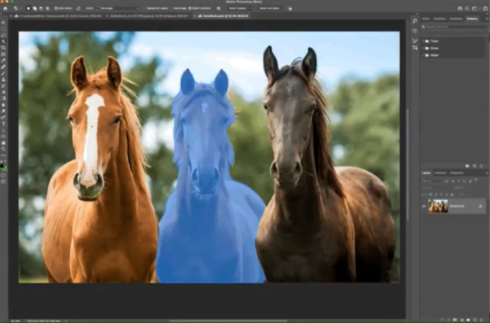The width and height of the screenshot is (490, 323).
Task: Expand the Trees pattern group
Action: [x=423, y=41]
